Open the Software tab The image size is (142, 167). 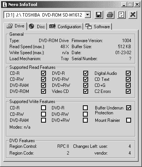(98, 26)
